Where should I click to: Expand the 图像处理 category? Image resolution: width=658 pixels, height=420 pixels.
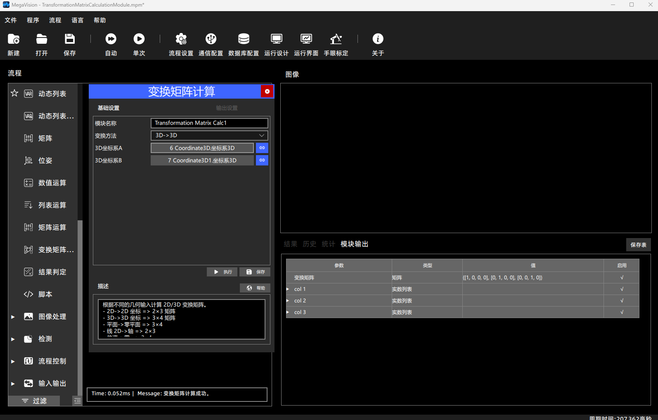pyautogui.click(x=13, y=317)
